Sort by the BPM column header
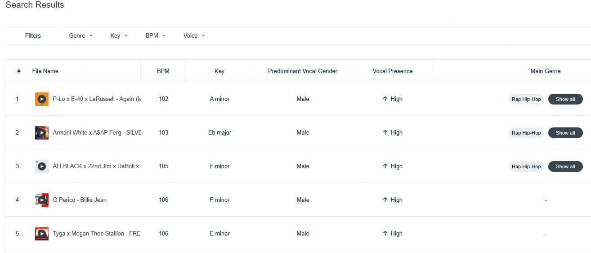The height and width of the screenshot is (253, 591). tap(163, 71)
